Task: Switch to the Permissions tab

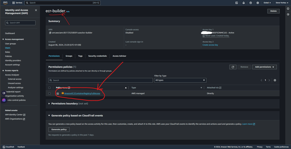Action: (x=54, y=56)
